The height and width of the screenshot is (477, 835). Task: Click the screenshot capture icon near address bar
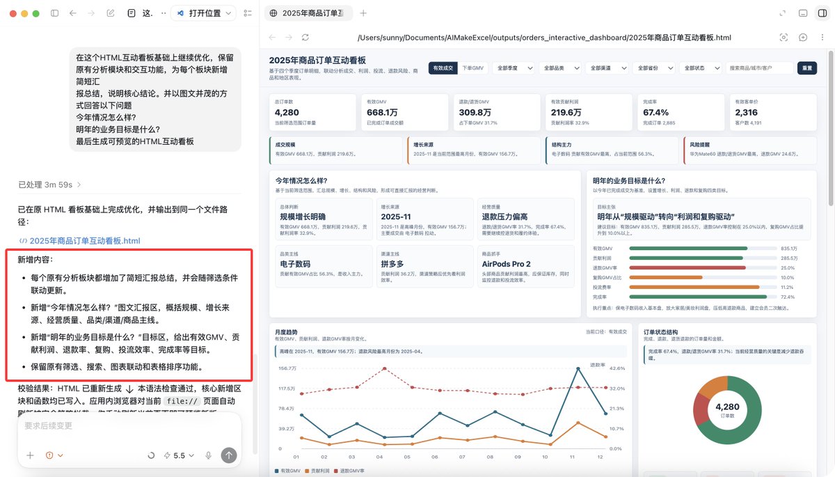click(784, 38)
